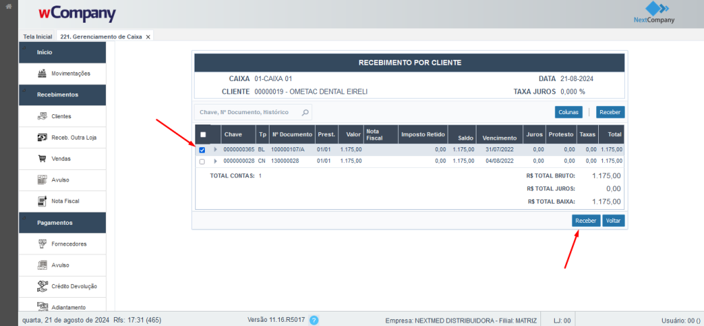This screenshot has height=326, width=704.
Task: Open the Colunas column chooser
Action: [x=569, y=112]
